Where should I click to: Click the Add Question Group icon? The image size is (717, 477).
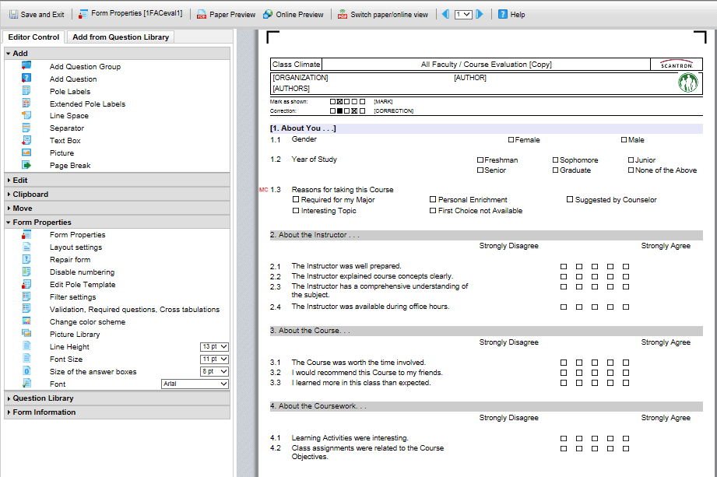coord(26,66)
